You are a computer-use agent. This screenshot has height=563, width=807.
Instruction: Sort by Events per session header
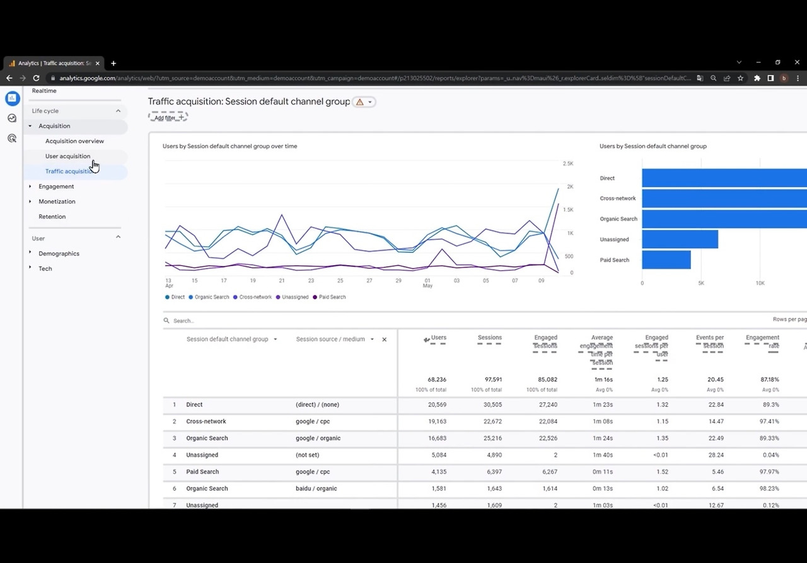(x=710, y=341)
